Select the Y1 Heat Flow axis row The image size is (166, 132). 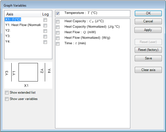click(x=23, y=25)
